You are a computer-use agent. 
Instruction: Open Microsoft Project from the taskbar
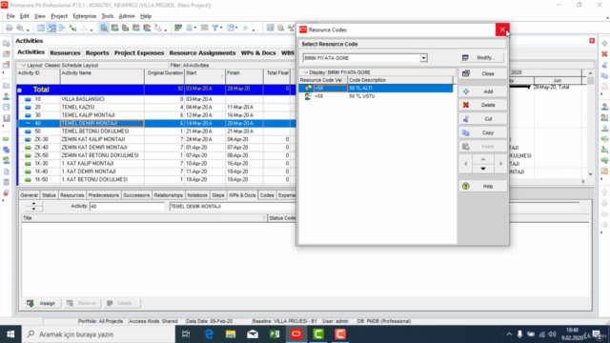point(274,334)
